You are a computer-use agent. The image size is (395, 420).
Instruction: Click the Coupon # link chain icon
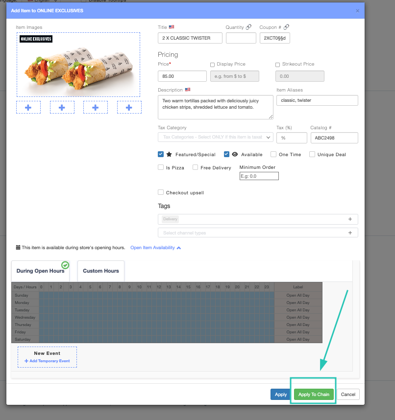pyautogui.click(x=286, y=27)
